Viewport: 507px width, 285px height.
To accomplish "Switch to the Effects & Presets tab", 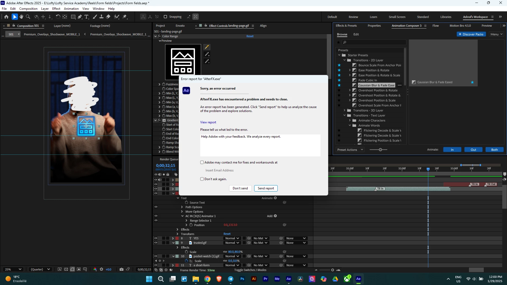I will [346, 26].
